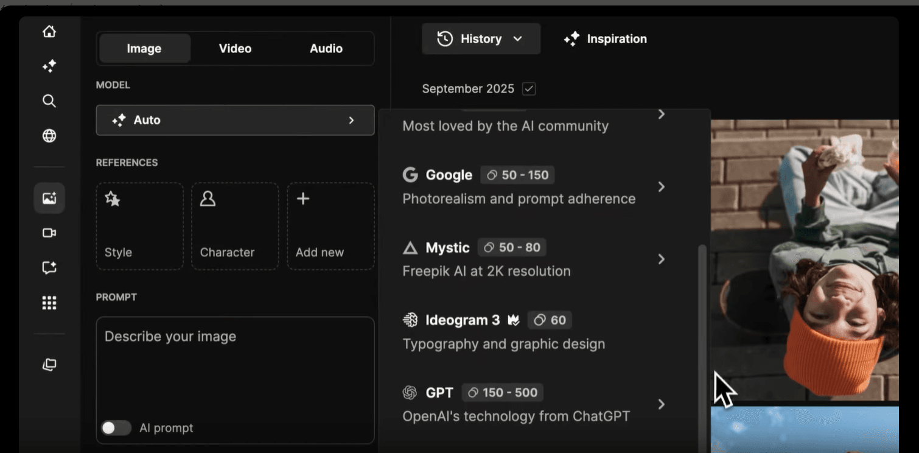Viewport: 919px width, 453px height.
Task: Add a Style reference
Action: pos(139,226)
